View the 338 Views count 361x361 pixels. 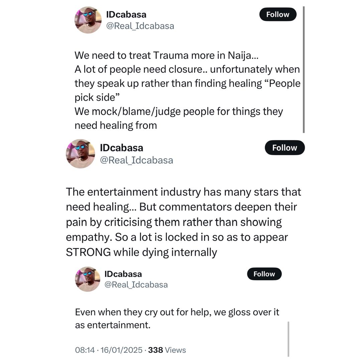pyautogui.click(x=167, y=350)
